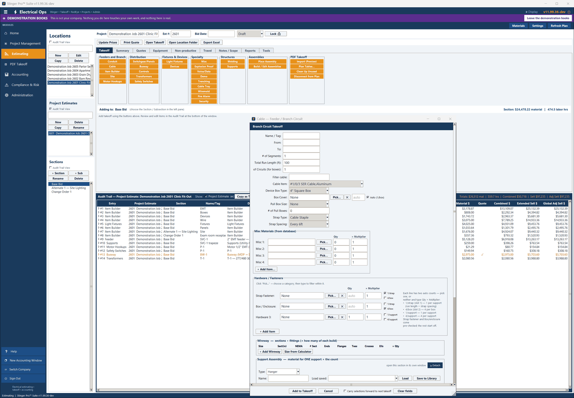
Task: Uncheck 1/strap on the Strap Fastener row
Action: click(385, 293)
